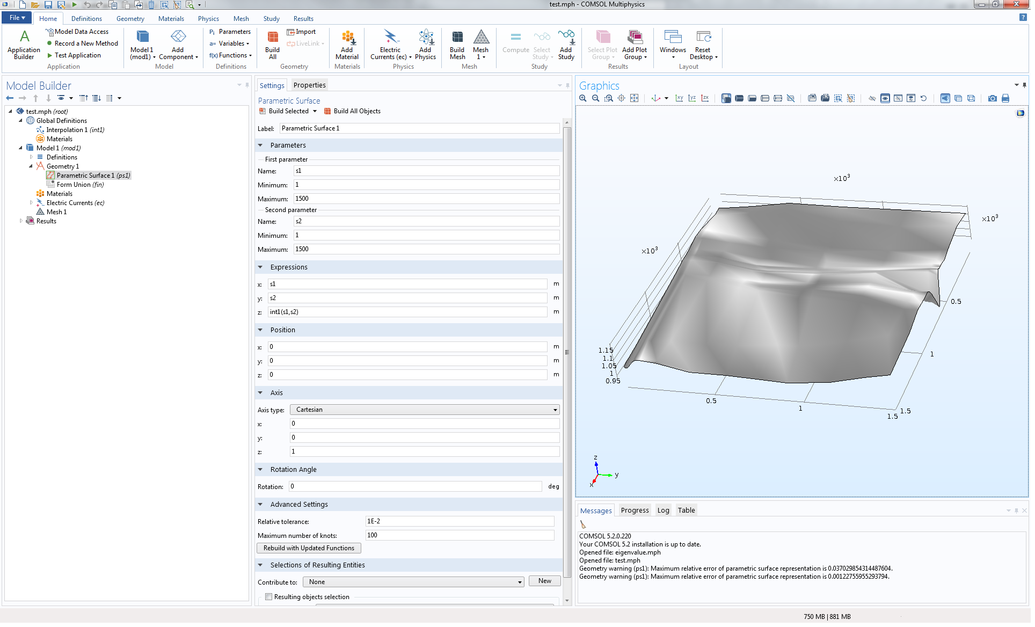
Task: Click the Build All geometry icon
Action: pos(272,45)
